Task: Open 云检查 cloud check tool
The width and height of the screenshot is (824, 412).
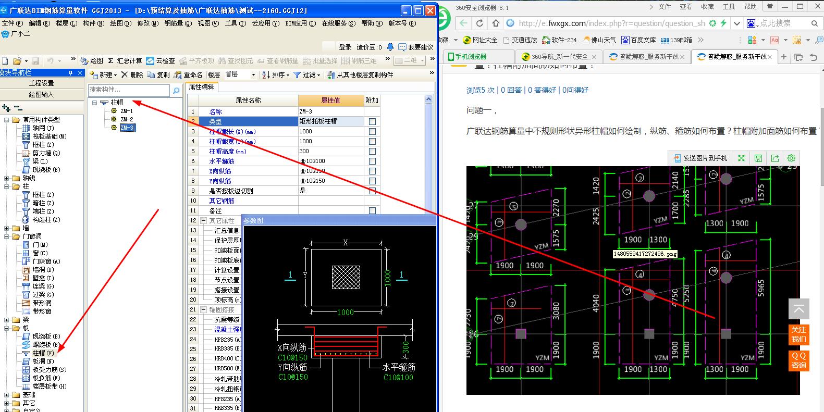Action: tap(161, 61)
